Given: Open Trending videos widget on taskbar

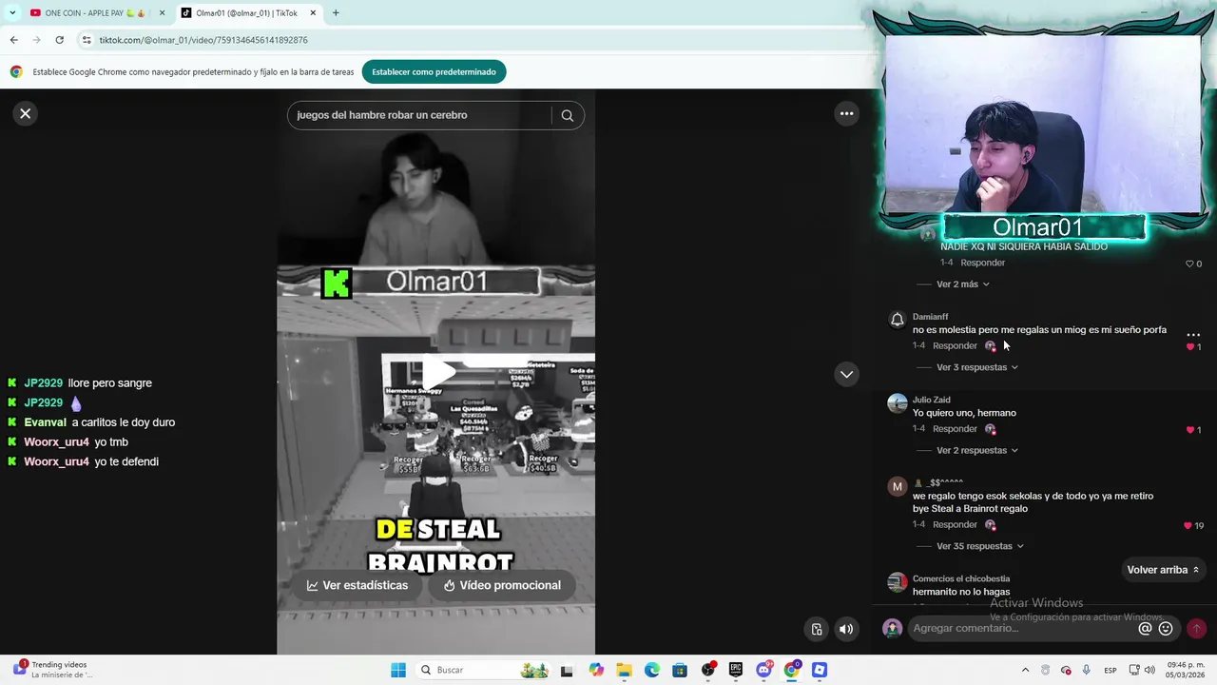Looking at the screenshot, I should click(52, 670).
